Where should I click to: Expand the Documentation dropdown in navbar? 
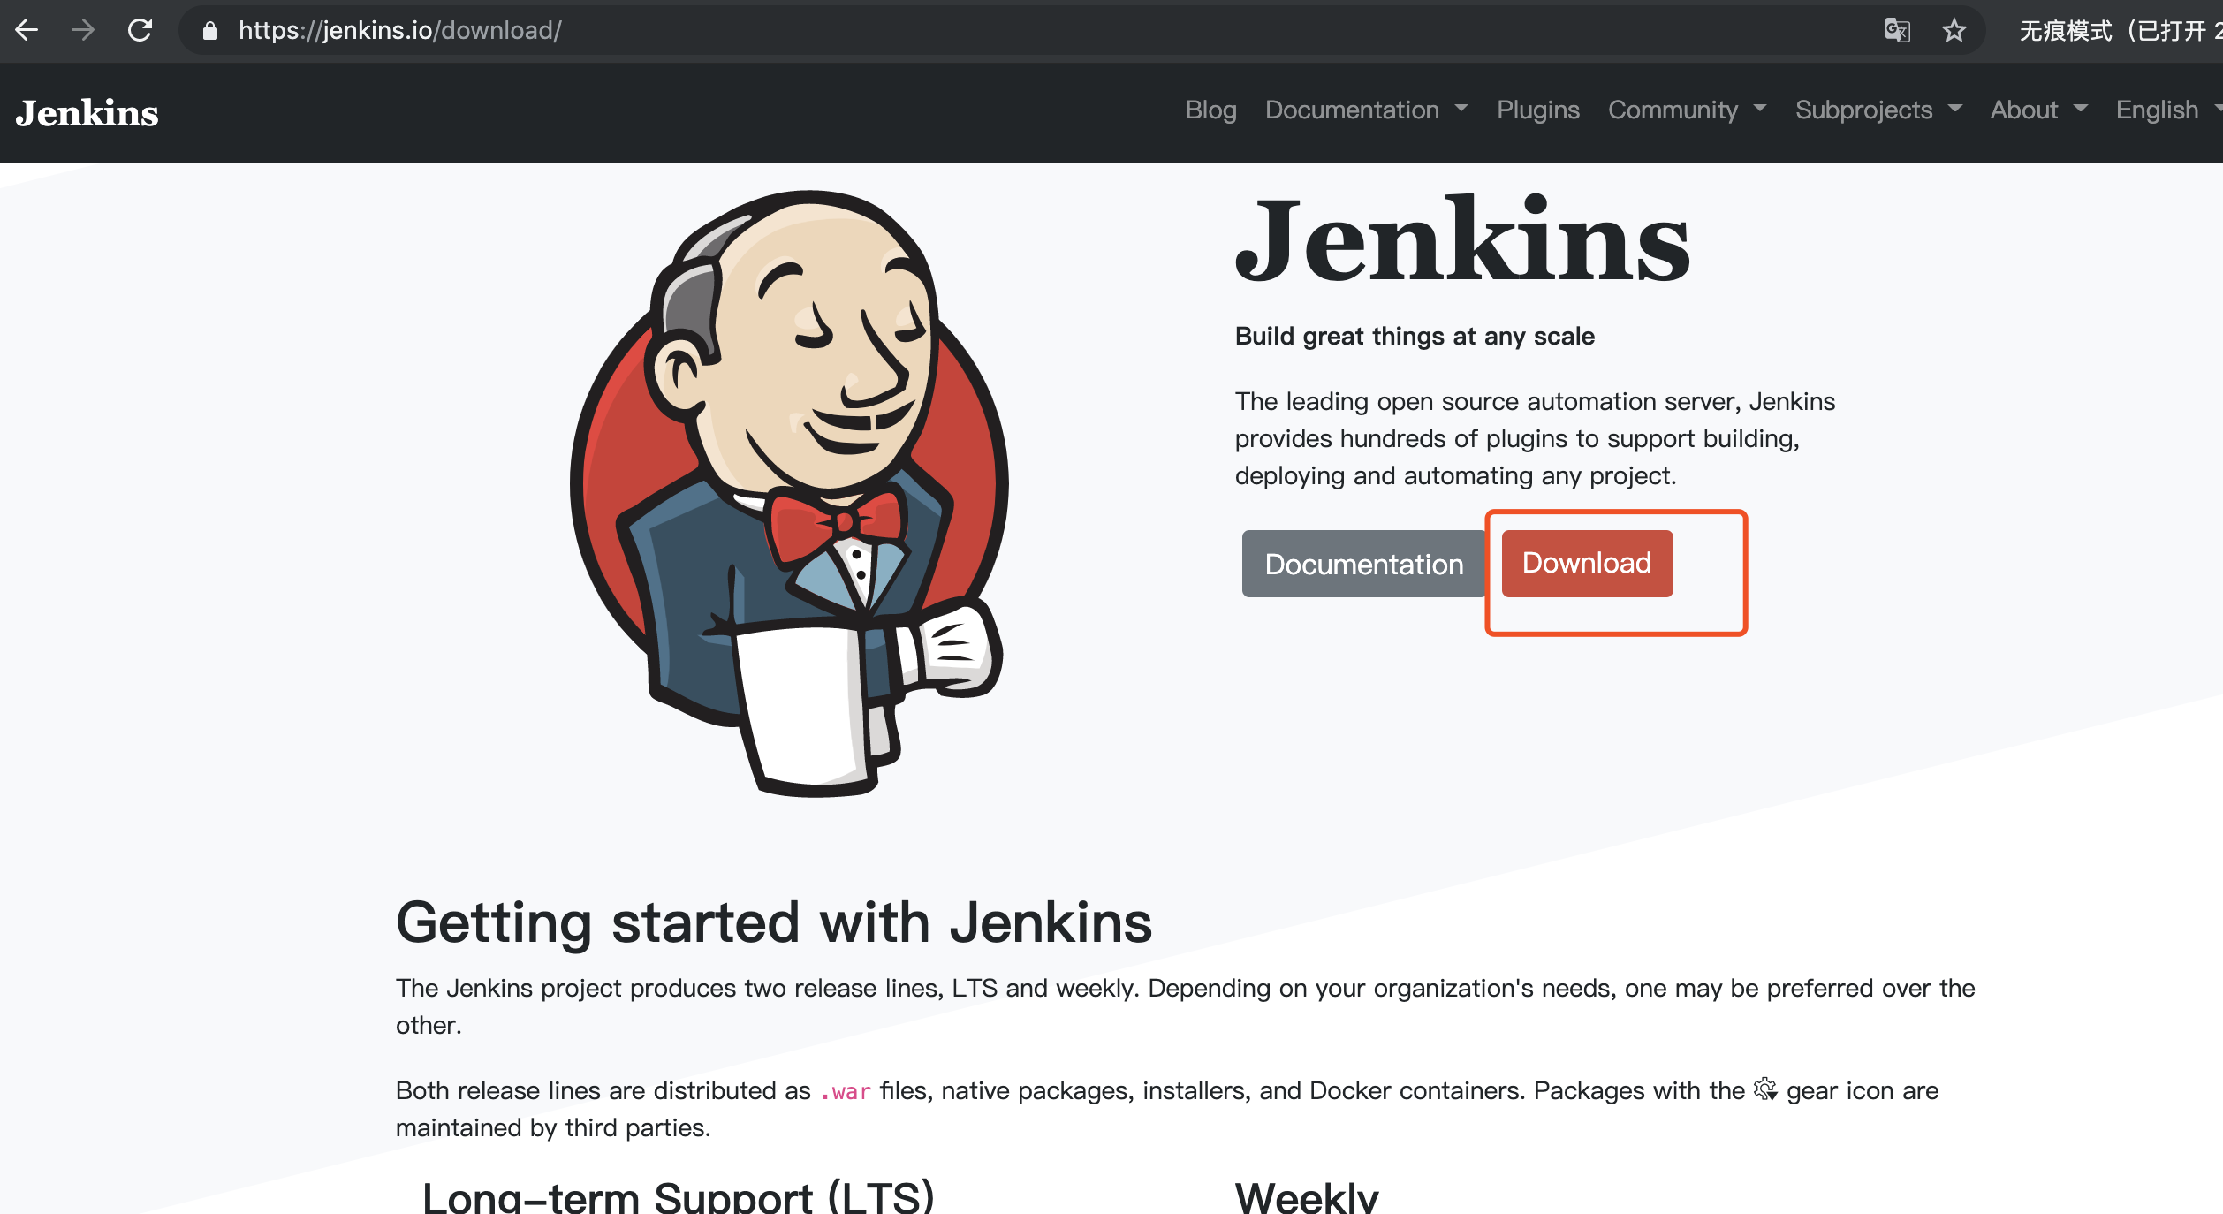1365,110
